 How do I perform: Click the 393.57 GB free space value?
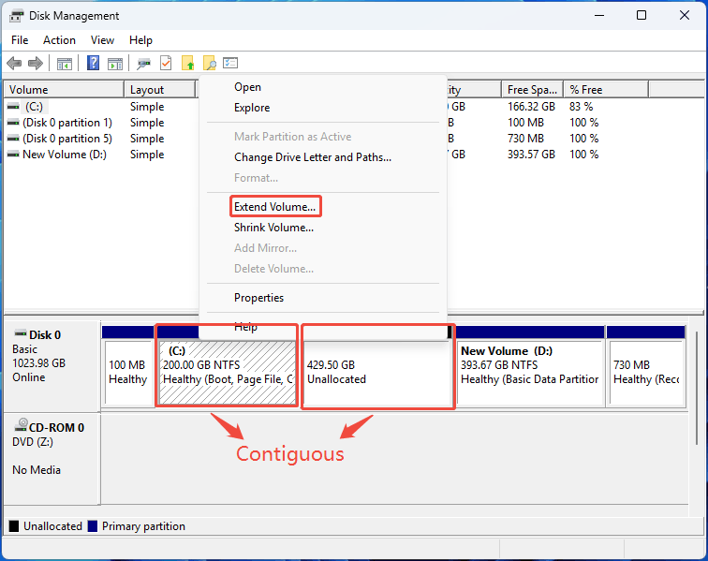click(531, 154)
